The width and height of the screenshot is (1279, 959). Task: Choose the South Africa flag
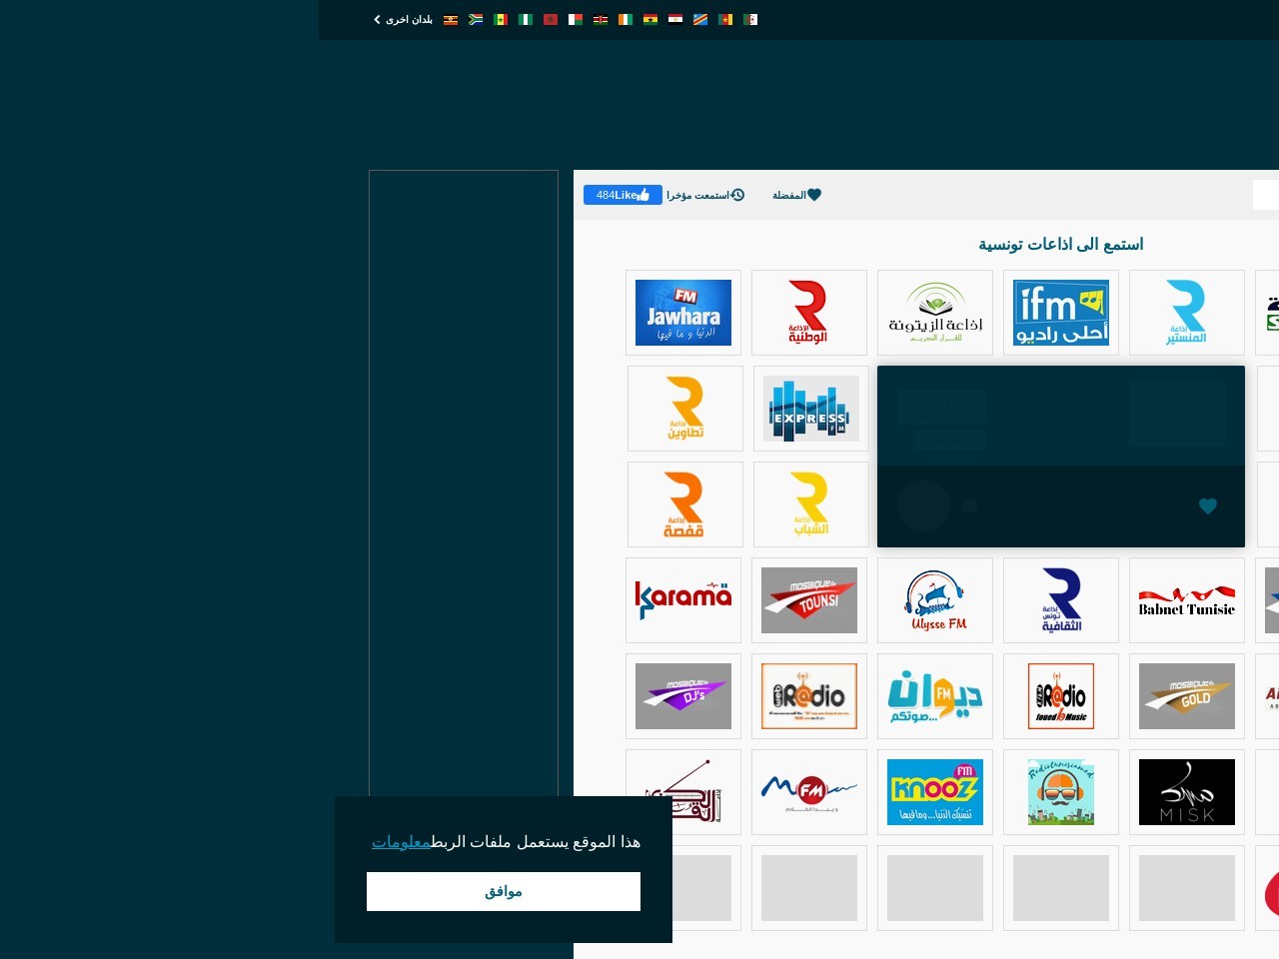point(476,19)
